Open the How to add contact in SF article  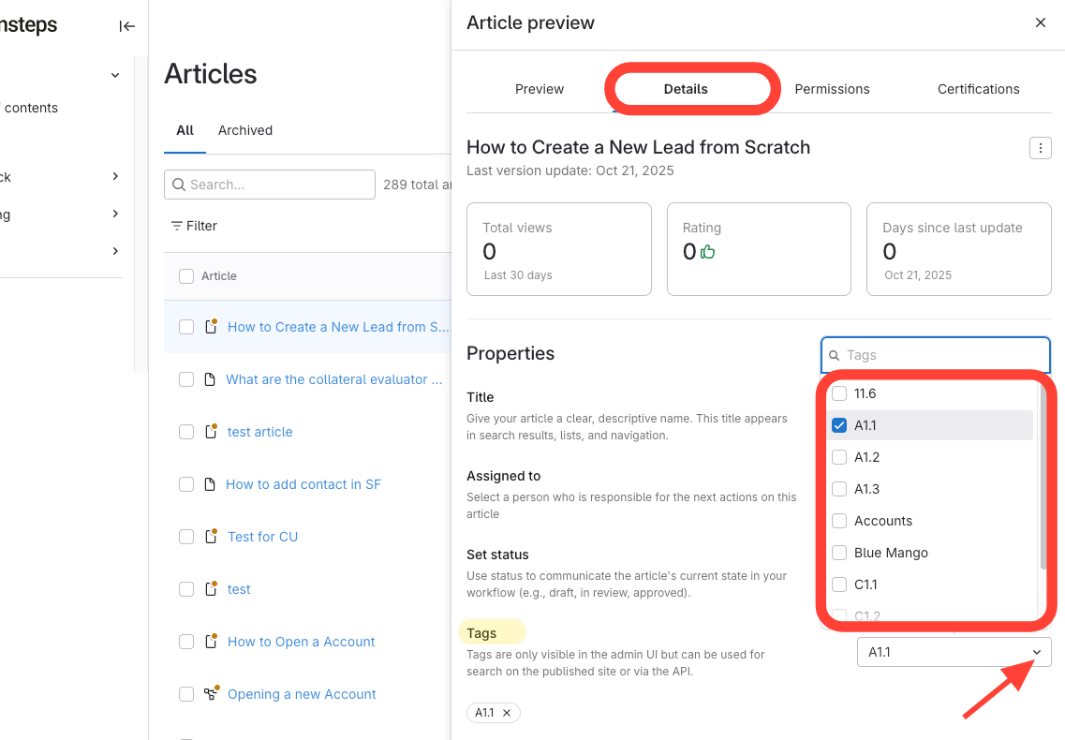pyautogui.click(x=303, y=484)
